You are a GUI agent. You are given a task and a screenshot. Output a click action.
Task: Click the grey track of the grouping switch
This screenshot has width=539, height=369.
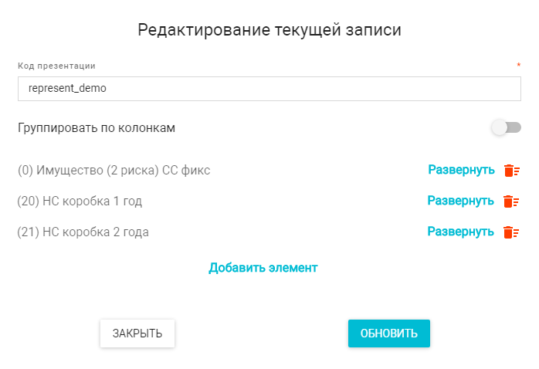pyautogui.click(x=515, y=127)
